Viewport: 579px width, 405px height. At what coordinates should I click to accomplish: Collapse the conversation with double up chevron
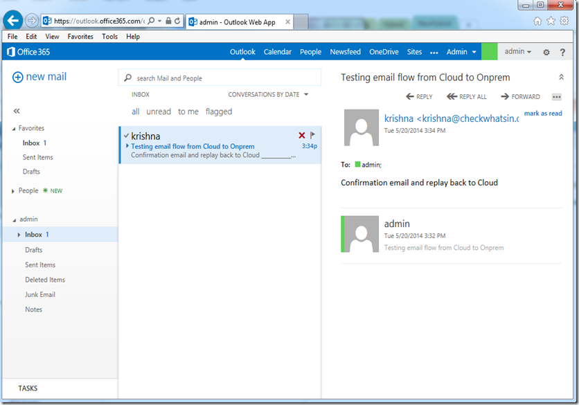point(561,77)
